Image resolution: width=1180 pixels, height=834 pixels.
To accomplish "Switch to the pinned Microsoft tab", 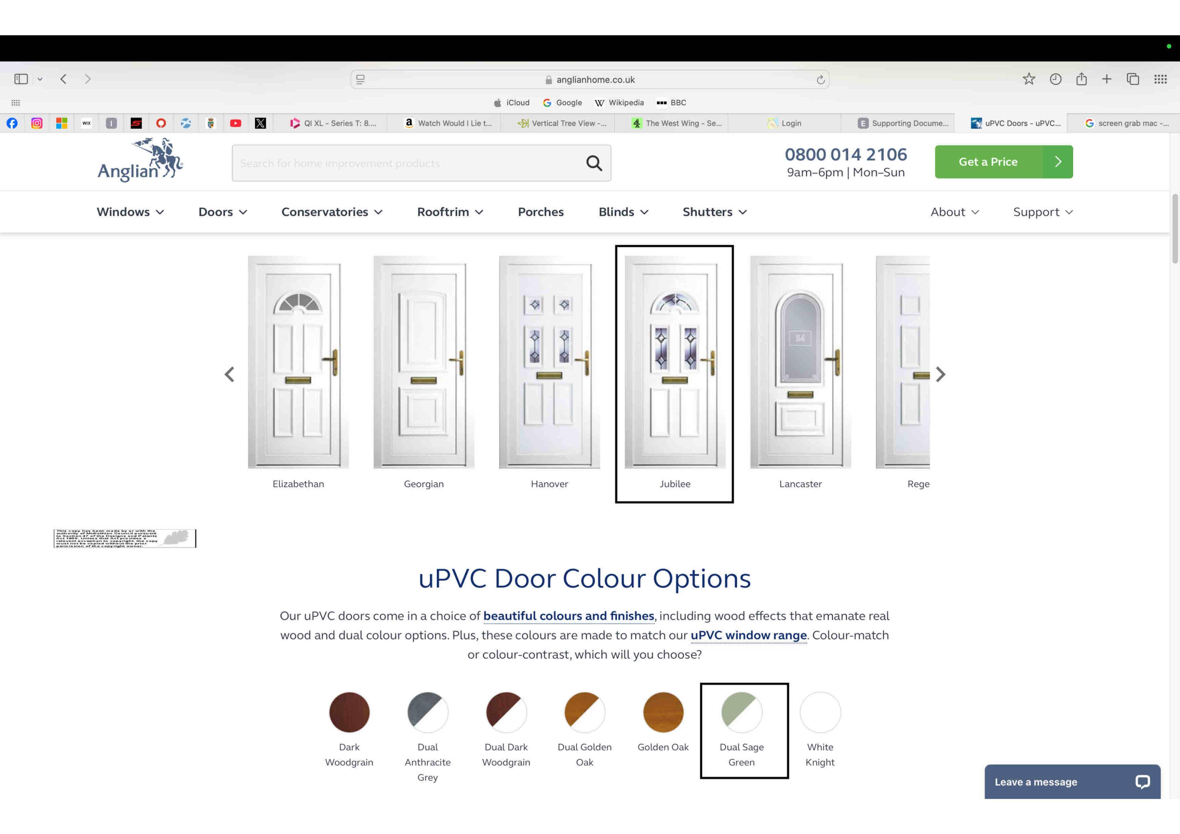I will [x=62, y=123].
